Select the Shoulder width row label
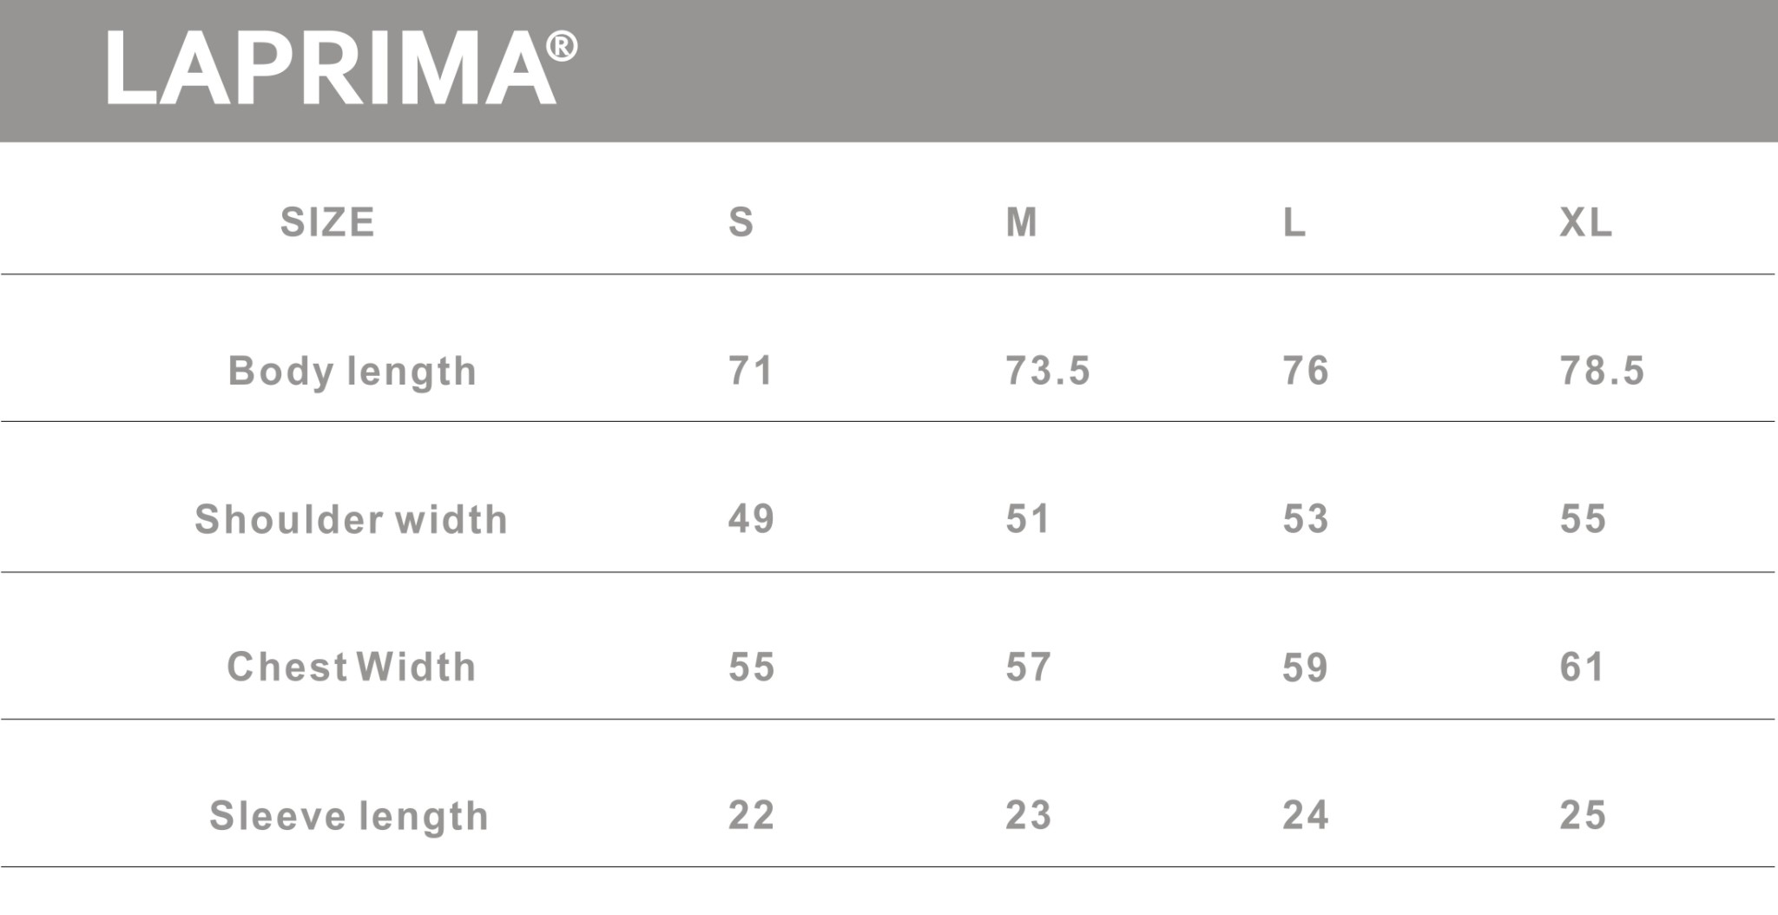The width and height of the screenshot is (1778, 915). [x=351, y=519]
